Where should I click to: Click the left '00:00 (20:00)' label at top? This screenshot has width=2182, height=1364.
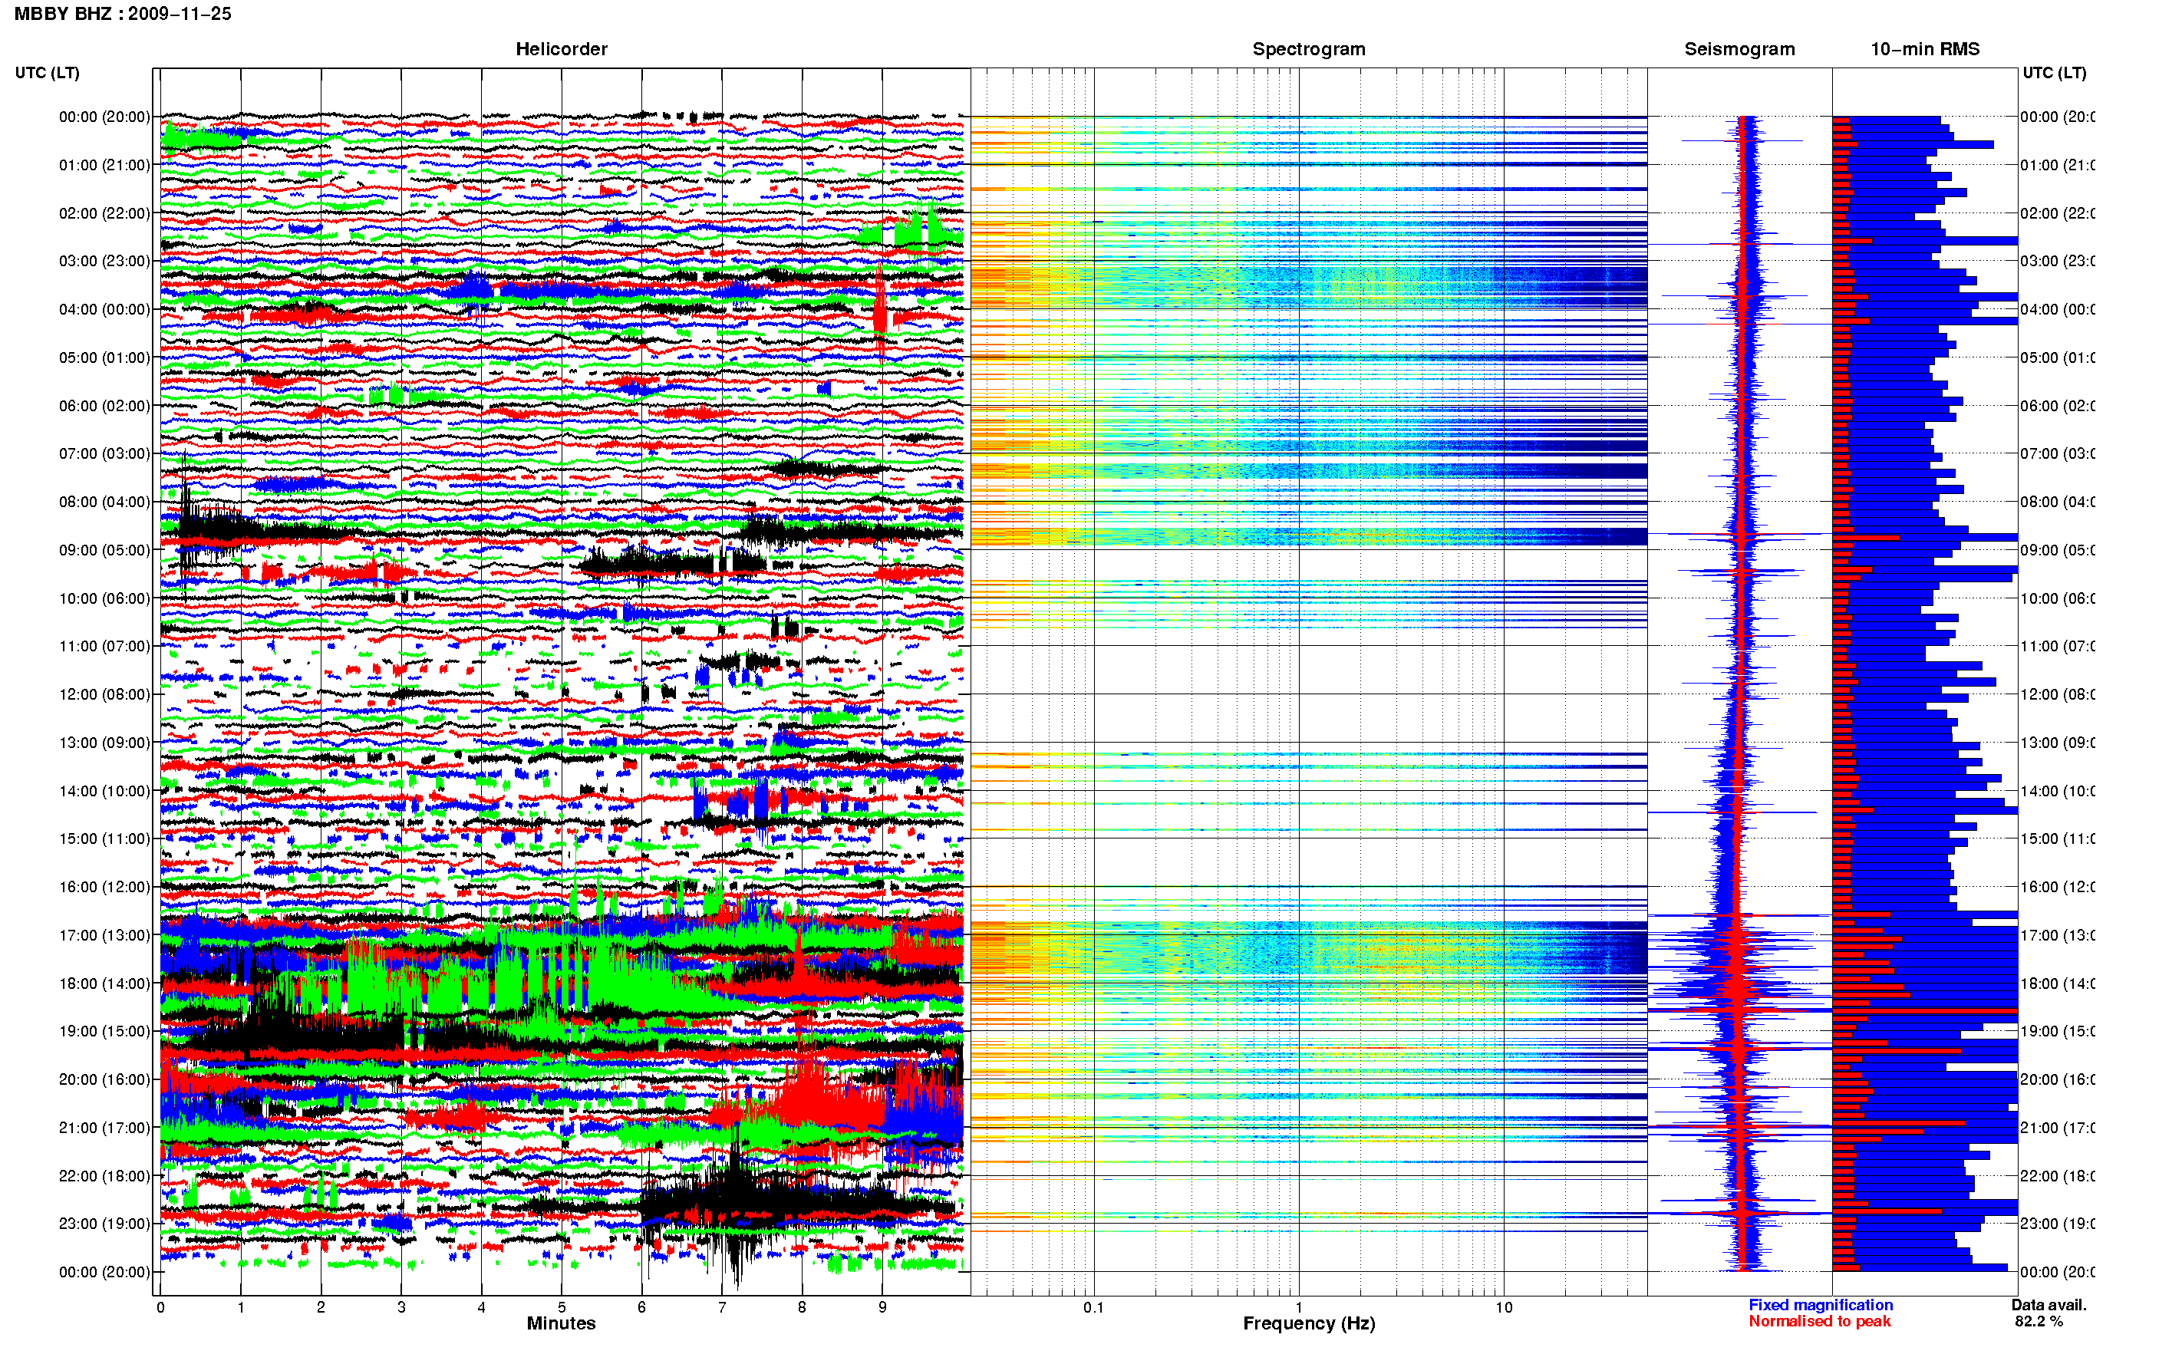tap(104, 117)
